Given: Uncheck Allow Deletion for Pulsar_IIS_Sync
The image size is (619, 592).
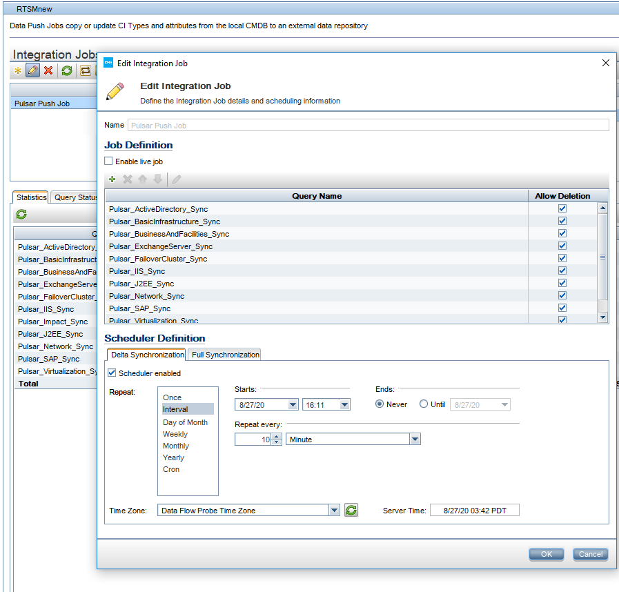Looking at the screenshot, I should [562, 270].
